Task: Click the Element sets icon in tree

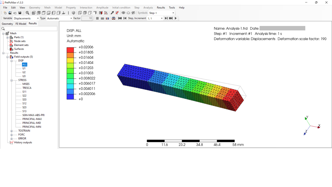Action: (11, 45)
